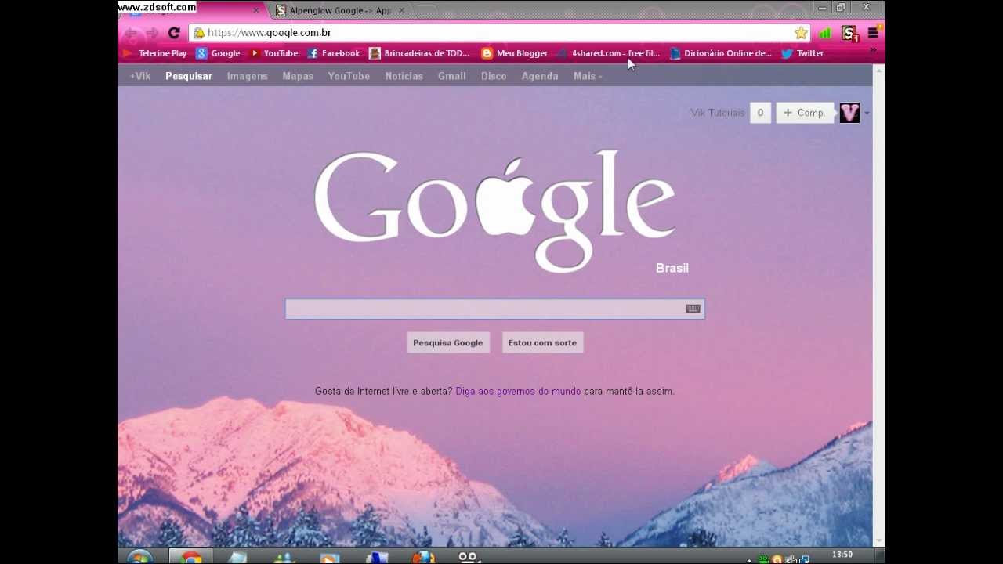Open the Brincadeiras de TOD... bookmark
Screen dimensions: 1003x564
pyautogui.click(x=419, y=53)
